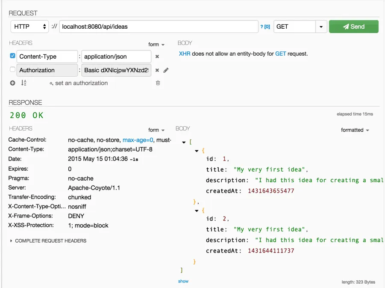This screenshot has width=385, height=288.
Task: Edit Authorization header using the pencil icon
Action: [166, 70]
